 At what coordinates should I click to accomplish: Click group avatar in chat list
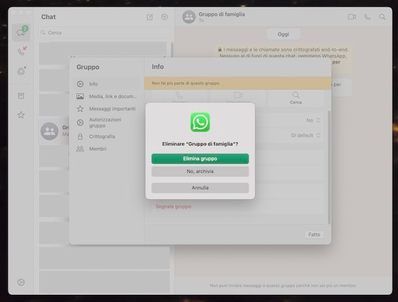click(50, 131)
